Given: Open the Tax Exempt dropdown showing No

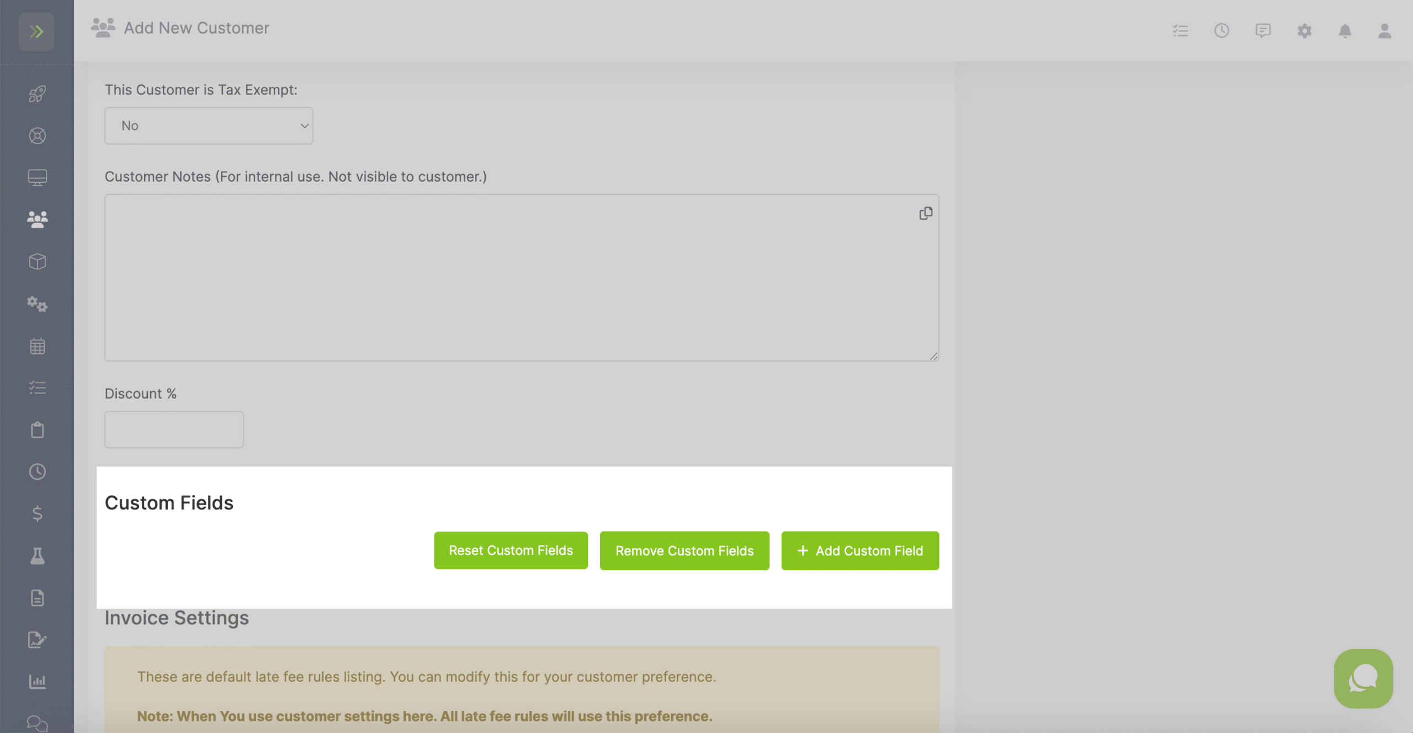Looking at the screenshot, I should [209, 126].
